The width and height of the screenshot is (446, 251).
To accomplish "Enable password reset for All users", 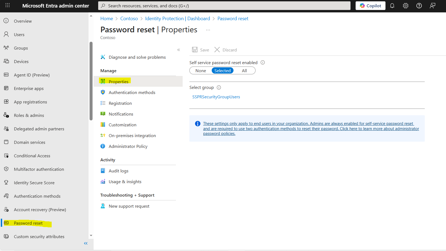I will point(244,70).
